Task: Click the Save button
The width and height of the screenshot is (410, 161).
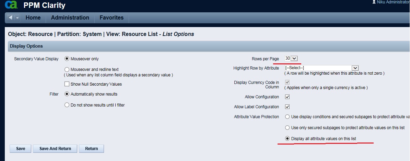Action: click(x=21, y=148)
